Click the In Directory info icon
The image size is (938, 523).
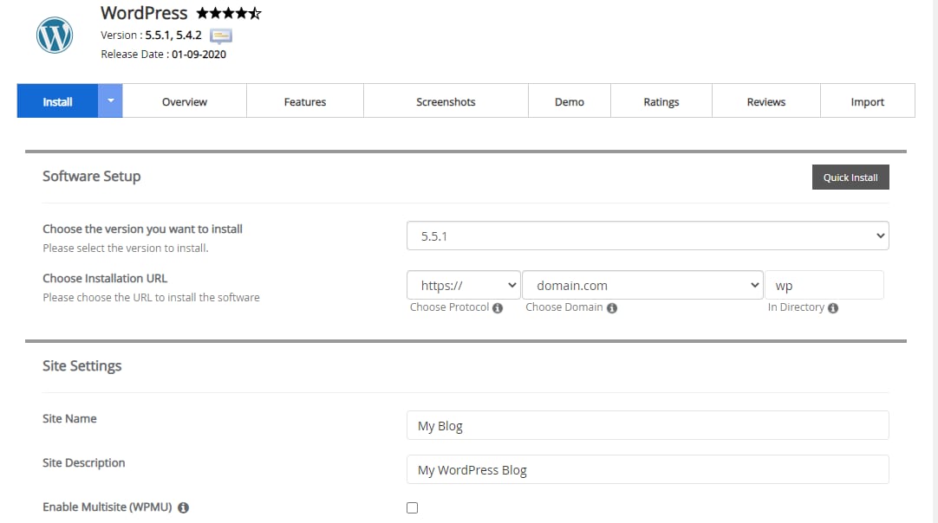[833, 308]
